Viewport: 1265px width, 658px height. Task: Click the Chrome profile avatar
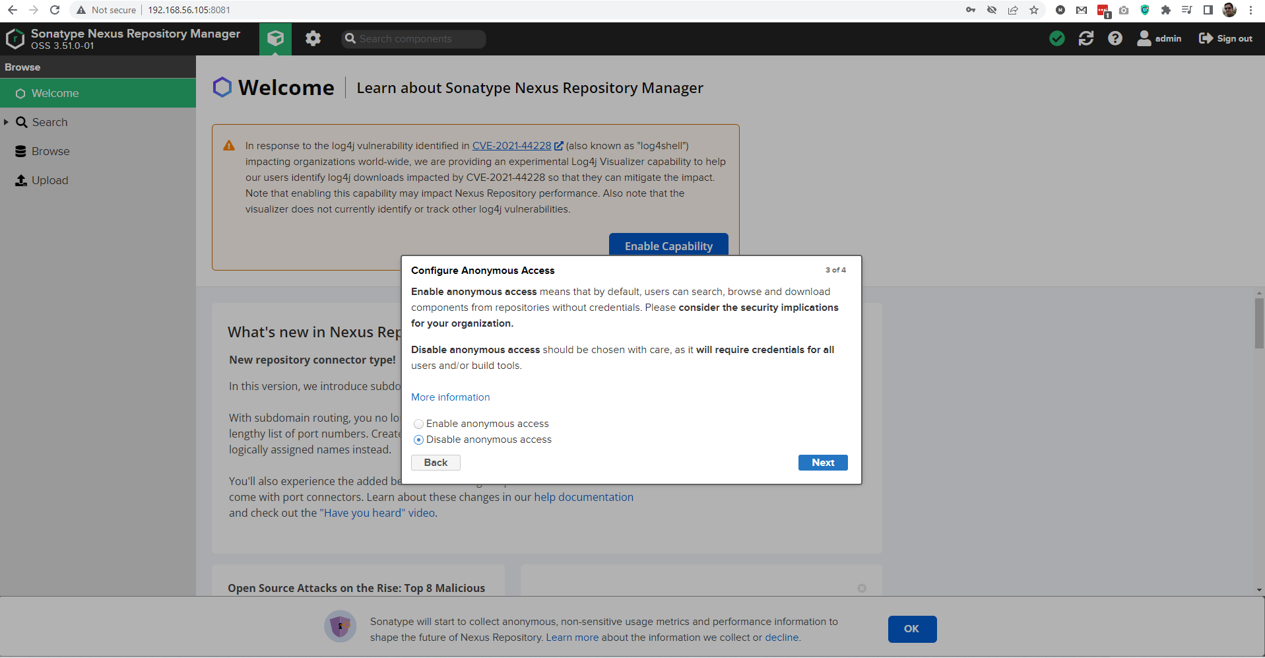(1229, 10)
